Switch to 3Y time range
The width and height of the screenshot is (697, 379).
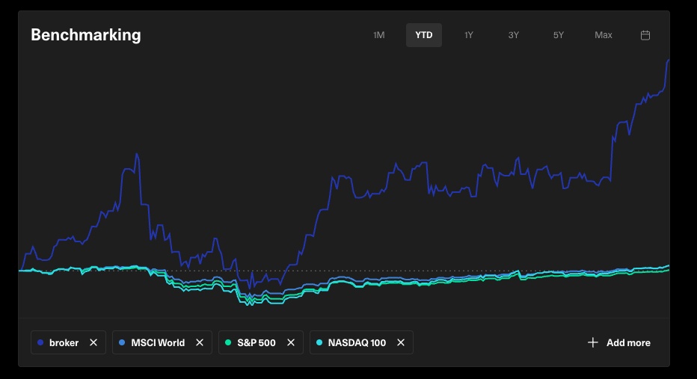pyautogui.click(x=514, y=35)
